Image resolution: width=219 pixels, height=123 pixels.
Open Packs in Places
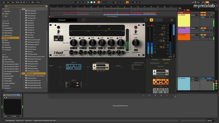(6, 57)
